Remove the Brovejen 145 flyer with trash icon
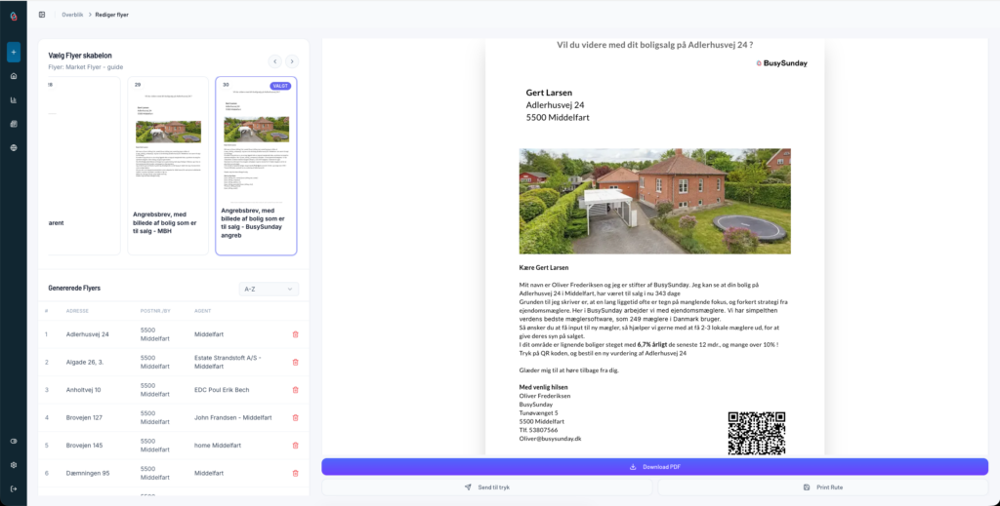The height and width of the screenshot is (506, 1000). click(x=296, y=446)
